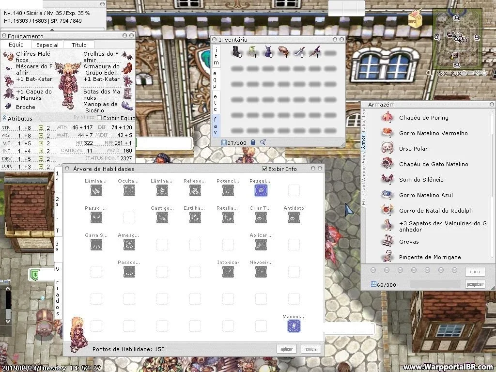Click the pesquisar button in Armazém
This screenshot has width=496, height=372.
coord(475,284)
